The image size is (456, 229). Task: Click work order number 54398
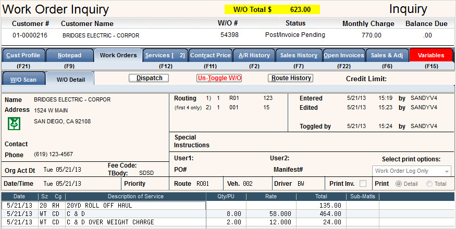(229, 35)
